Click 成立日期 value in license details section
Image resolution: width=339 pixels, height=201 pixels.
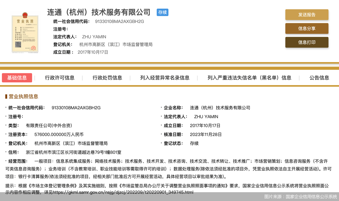pyautogui.click(x=205, y=126)
